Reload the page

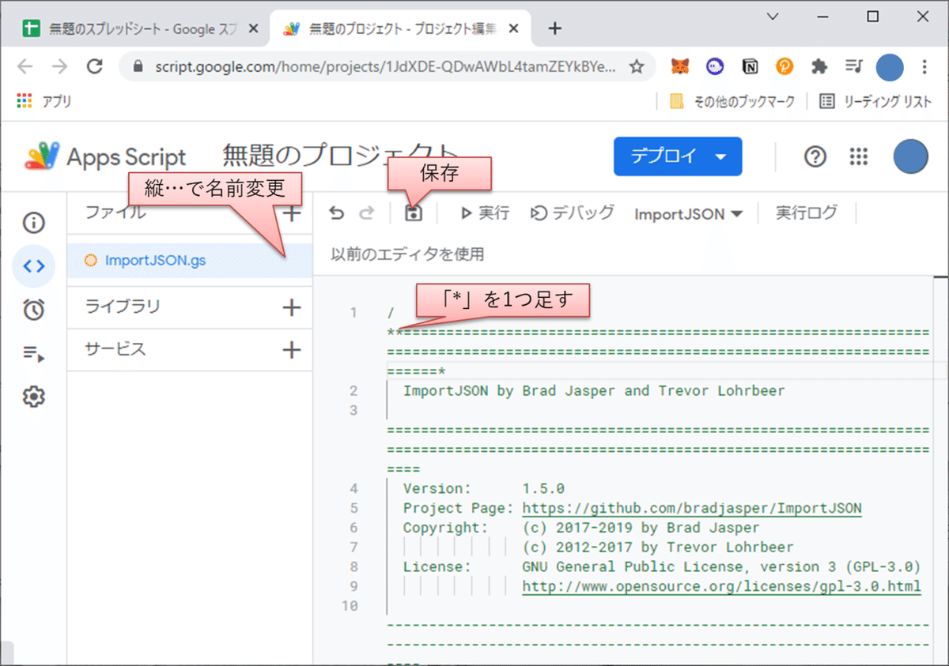pyautogui.click(x=95, y=67)
